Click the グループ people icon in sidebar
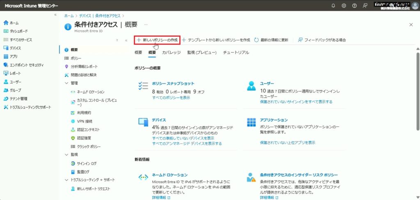The height and width of the screenshot is (200, 420). 6,90
